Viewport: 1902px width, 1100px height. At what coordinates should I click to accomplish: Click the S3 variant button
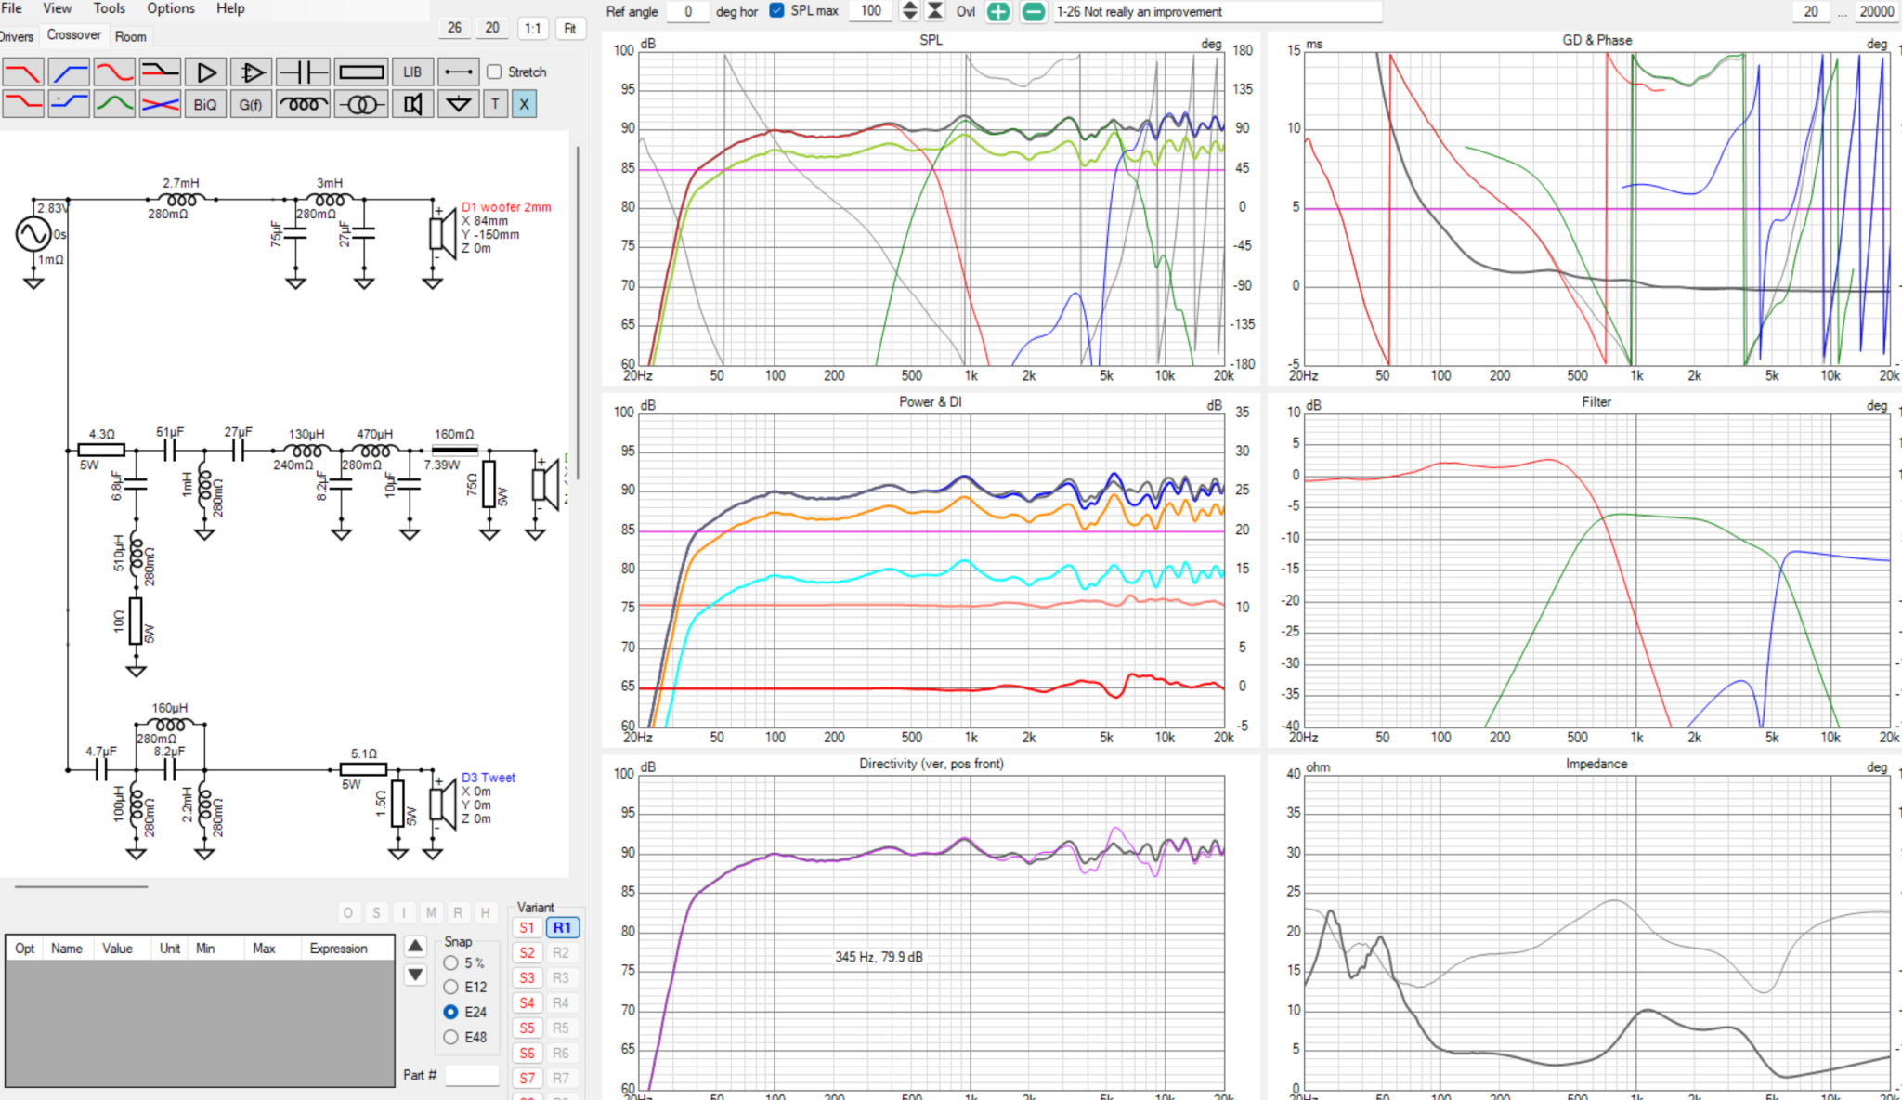[527, 977]
